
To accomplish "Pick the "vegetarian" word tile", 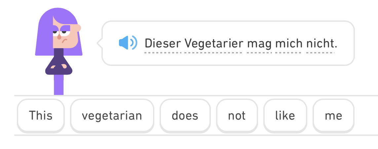I will tap(112, 116).
